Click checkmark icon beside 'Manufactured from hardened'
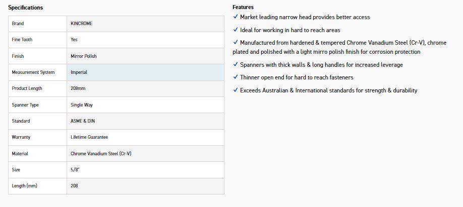Image resolution: width=463 pixels, height=207 pixels. click(x=236, y=43)
